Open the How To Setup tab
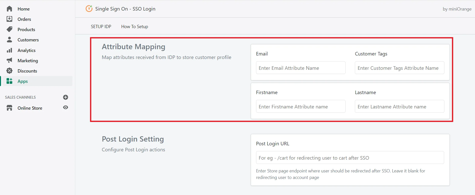This screenshot has width=475, height=195. pyautogui.click(x=135, y=27)
